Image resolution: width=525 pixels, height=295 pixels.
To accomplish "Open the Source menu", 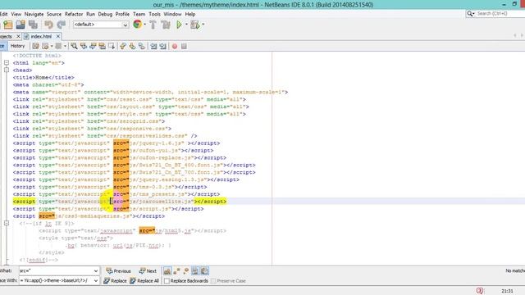I will [x=54, y=14].
